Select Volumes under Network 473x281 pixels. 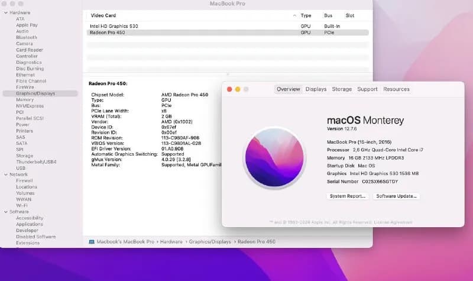pyautogui.click(x=25, y=193)
